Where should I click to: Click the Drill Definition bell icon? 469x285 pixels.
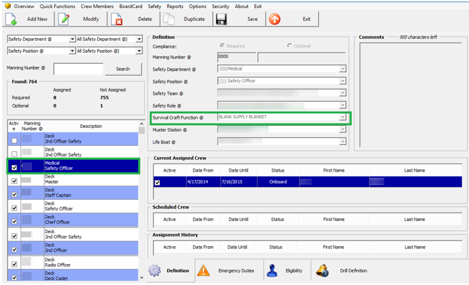(322, 270)
